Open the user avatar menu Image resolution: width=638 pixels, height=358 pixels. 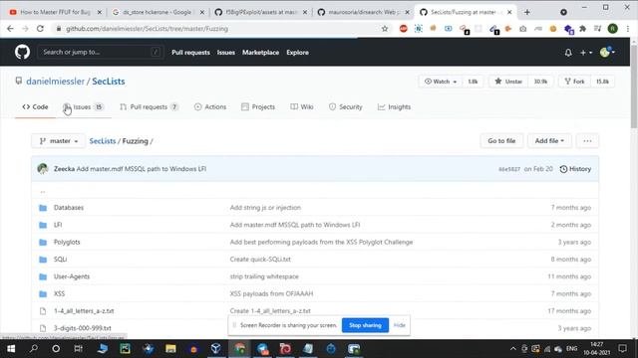(607, 52)
